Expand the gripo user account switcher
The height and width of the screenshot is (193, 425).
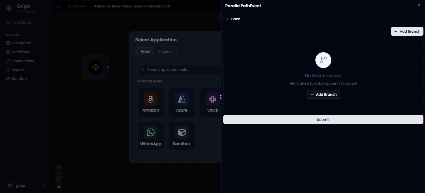pos(26,186)
